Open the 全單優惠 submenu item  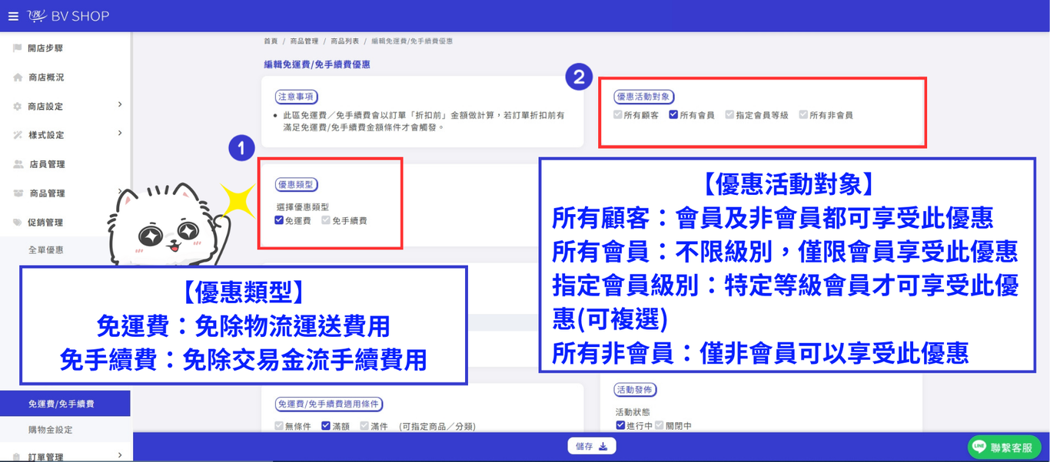[46, 250]
